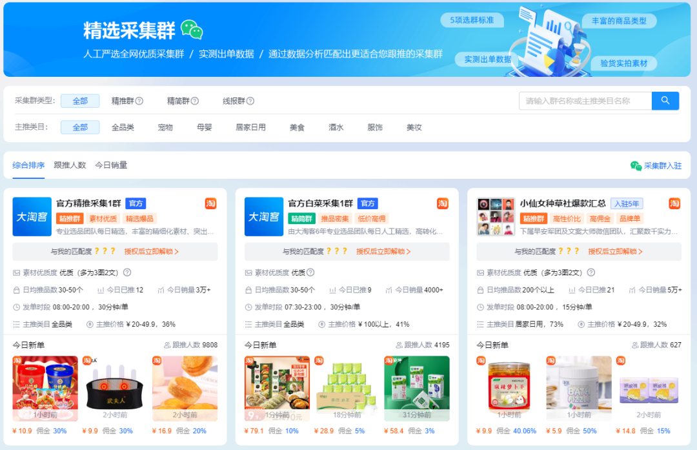Click 授权后立即解锁 in 官方白菜采集1群

click(x=383, y=251)
